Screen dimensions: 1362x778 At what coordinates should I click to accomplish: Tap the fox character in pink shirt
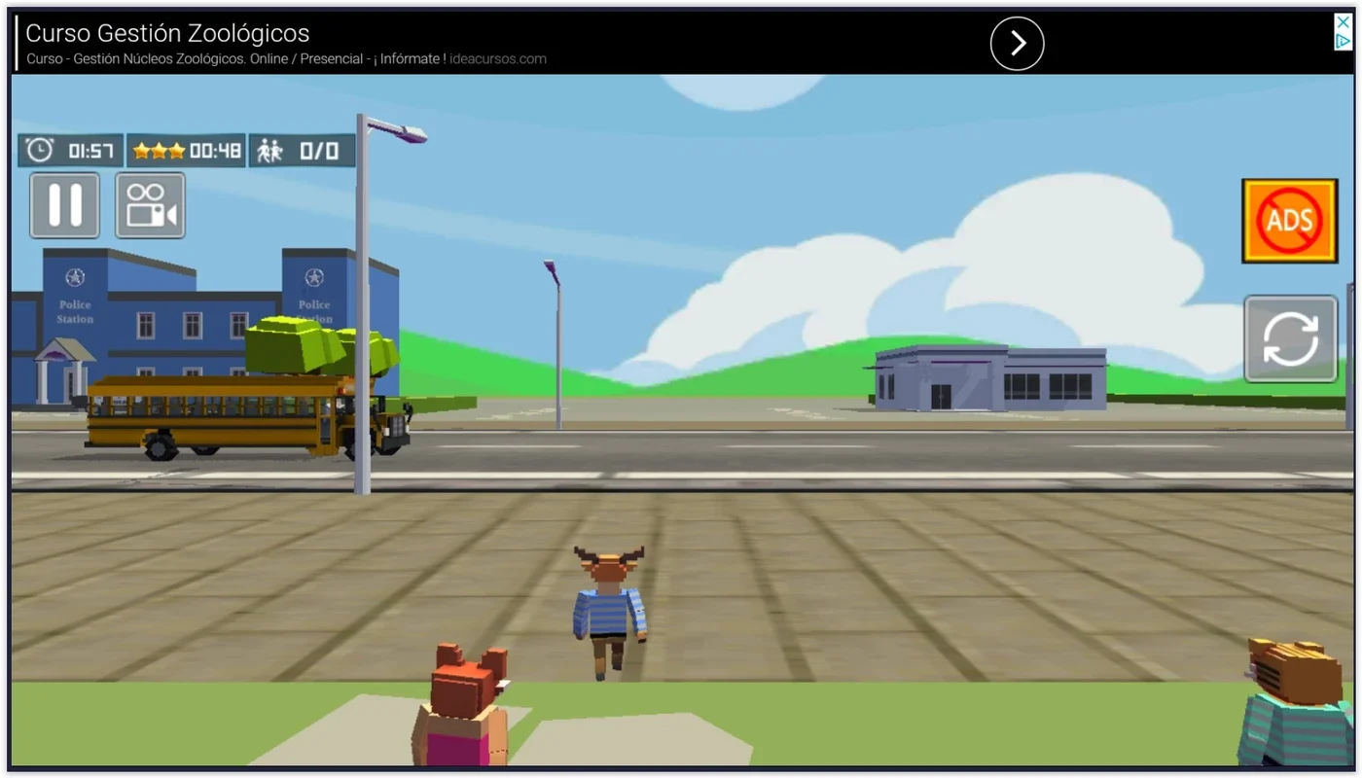(463, 706)
